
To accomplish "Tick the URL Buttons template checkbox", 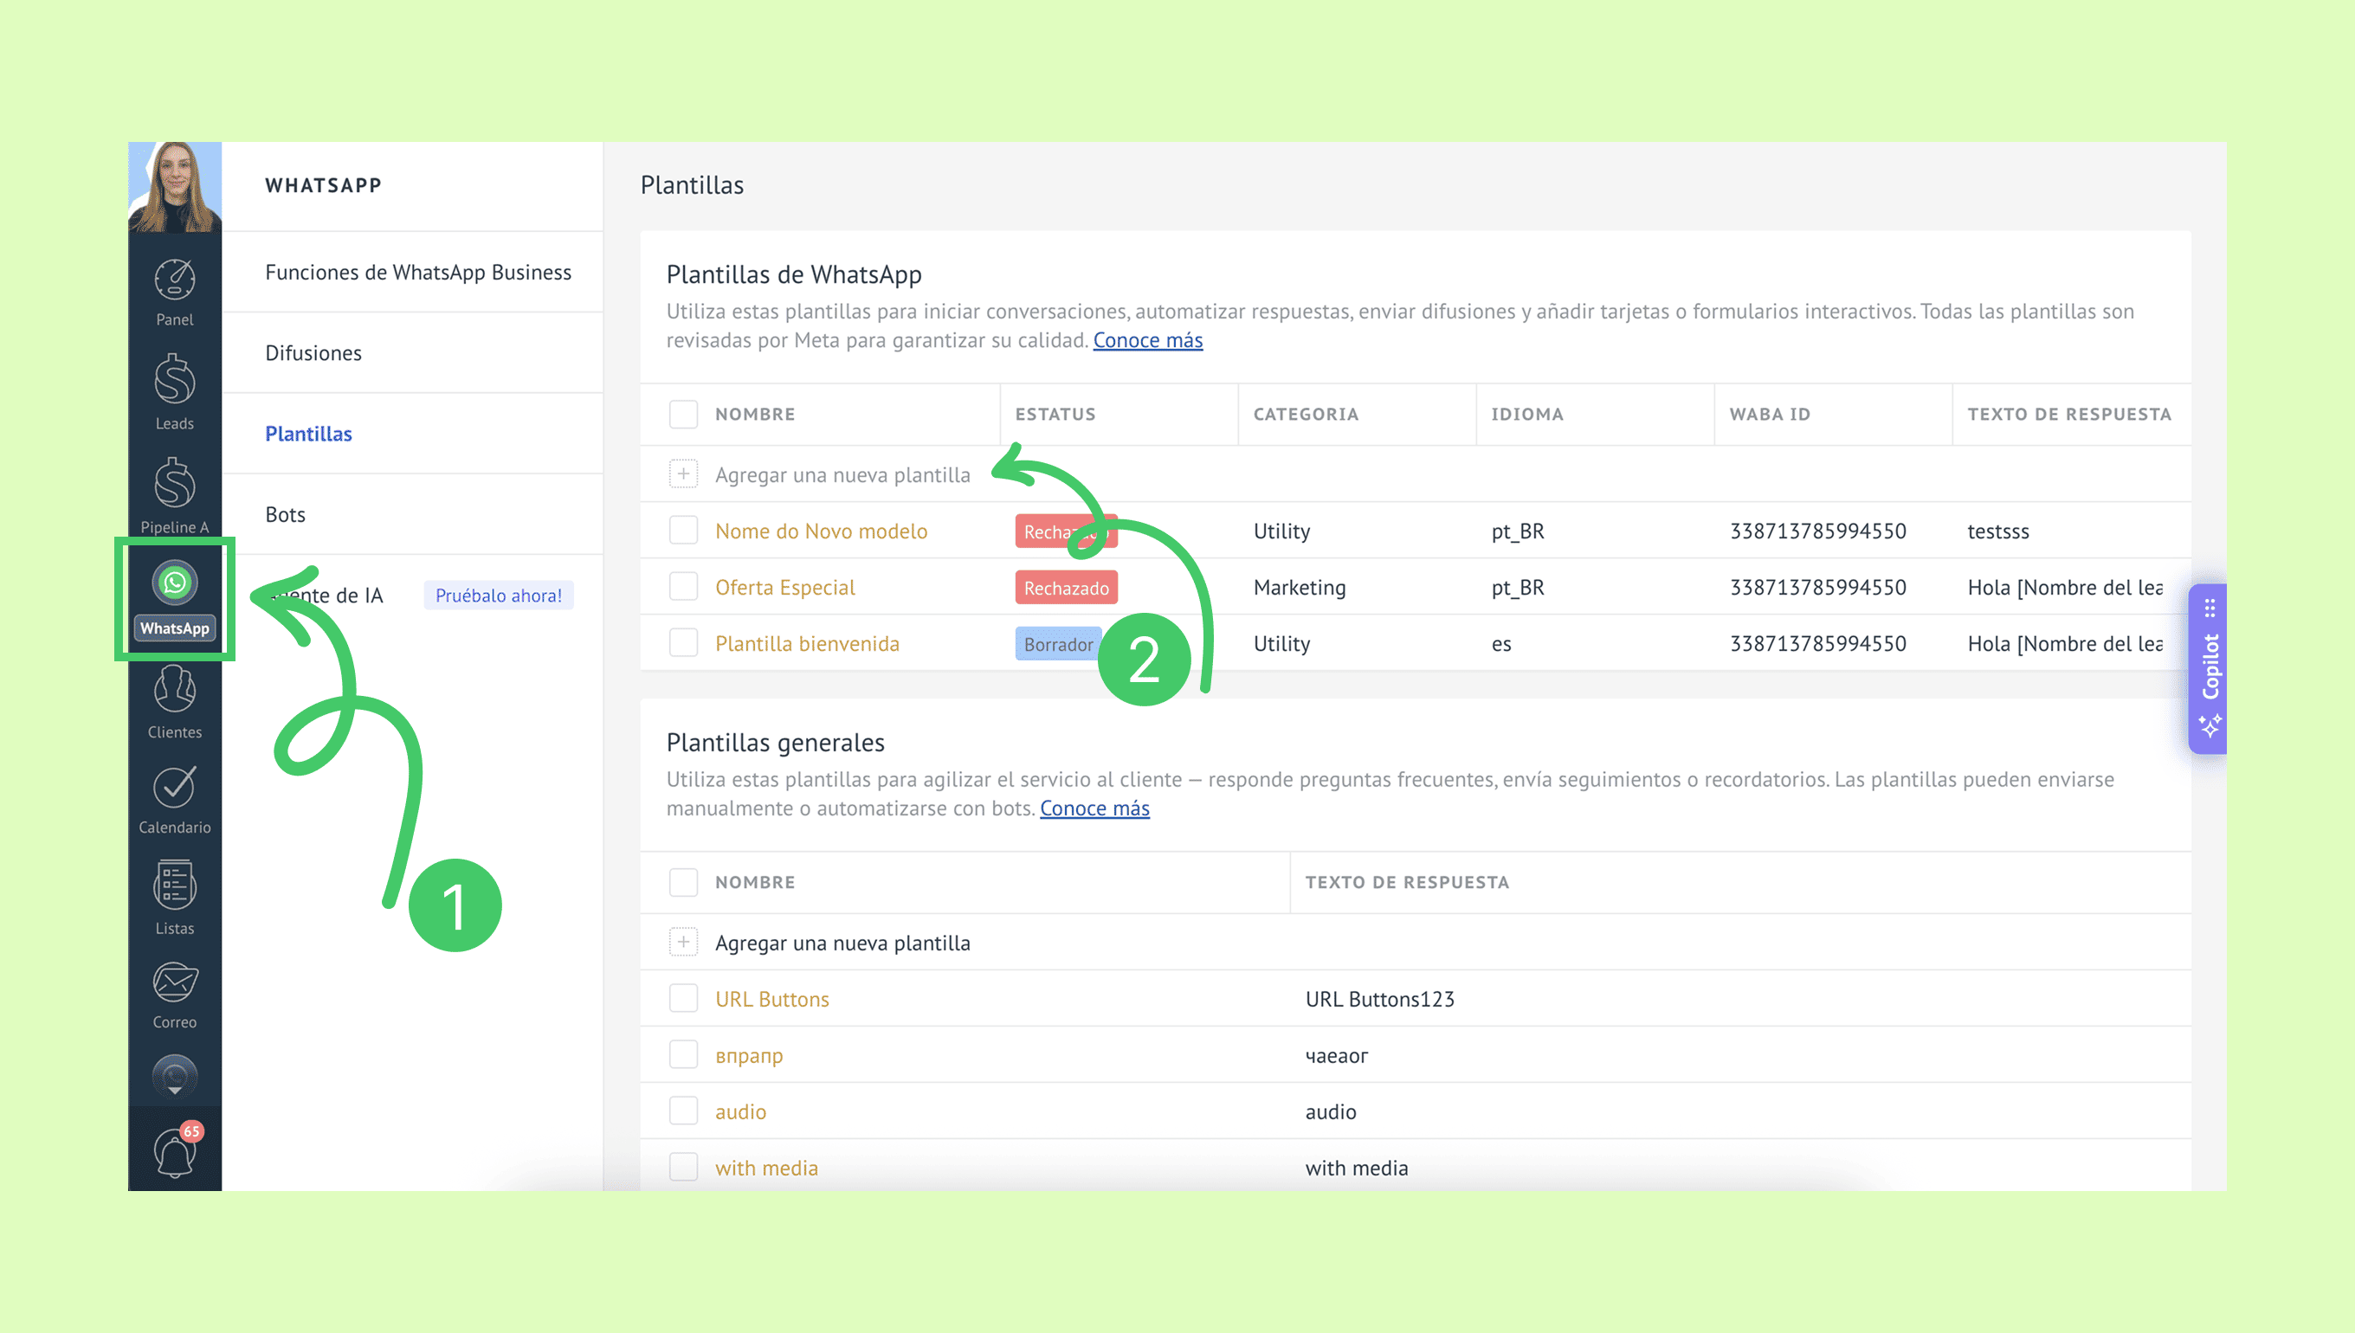I will point(683,999).
